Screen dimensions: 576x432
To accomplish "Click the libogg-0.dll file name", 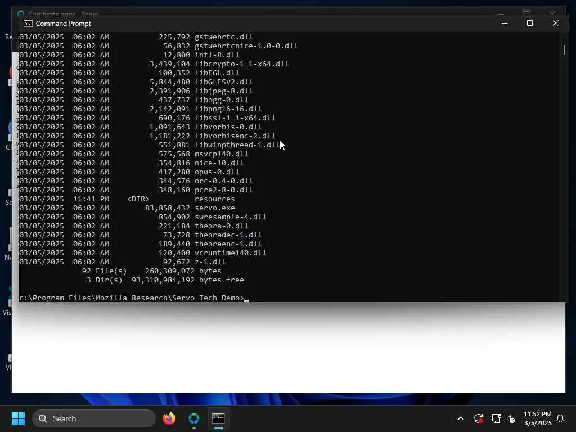I will pyautogui.click(x=222, y=100).
